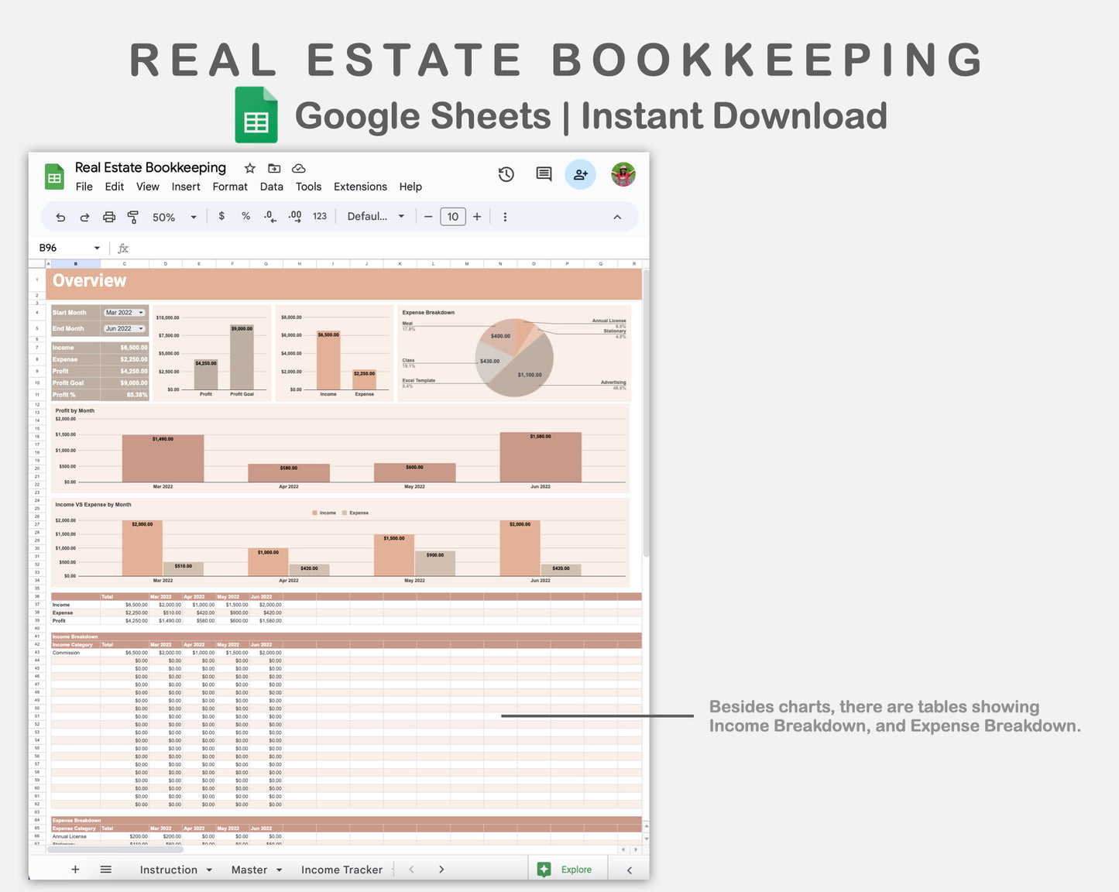1119x892 pixels.
Task: Click the Share button
Action: click(581, 174)
